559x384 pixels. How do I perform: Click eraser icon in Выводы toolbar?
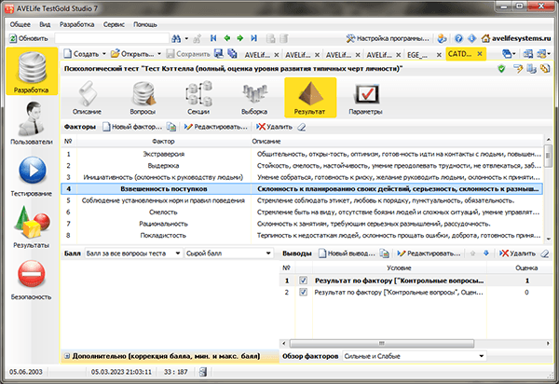tap(545, 254)
